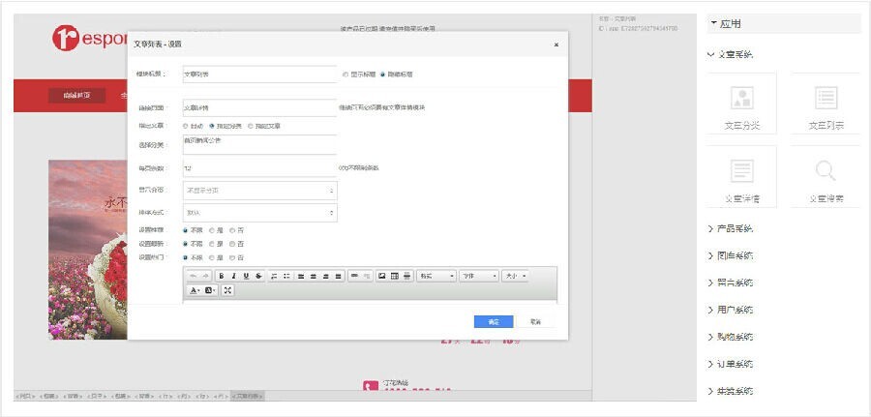The image size is (871, 417).
Task: Select the 文章搜索 magnifier module
Action: point(826,179)
